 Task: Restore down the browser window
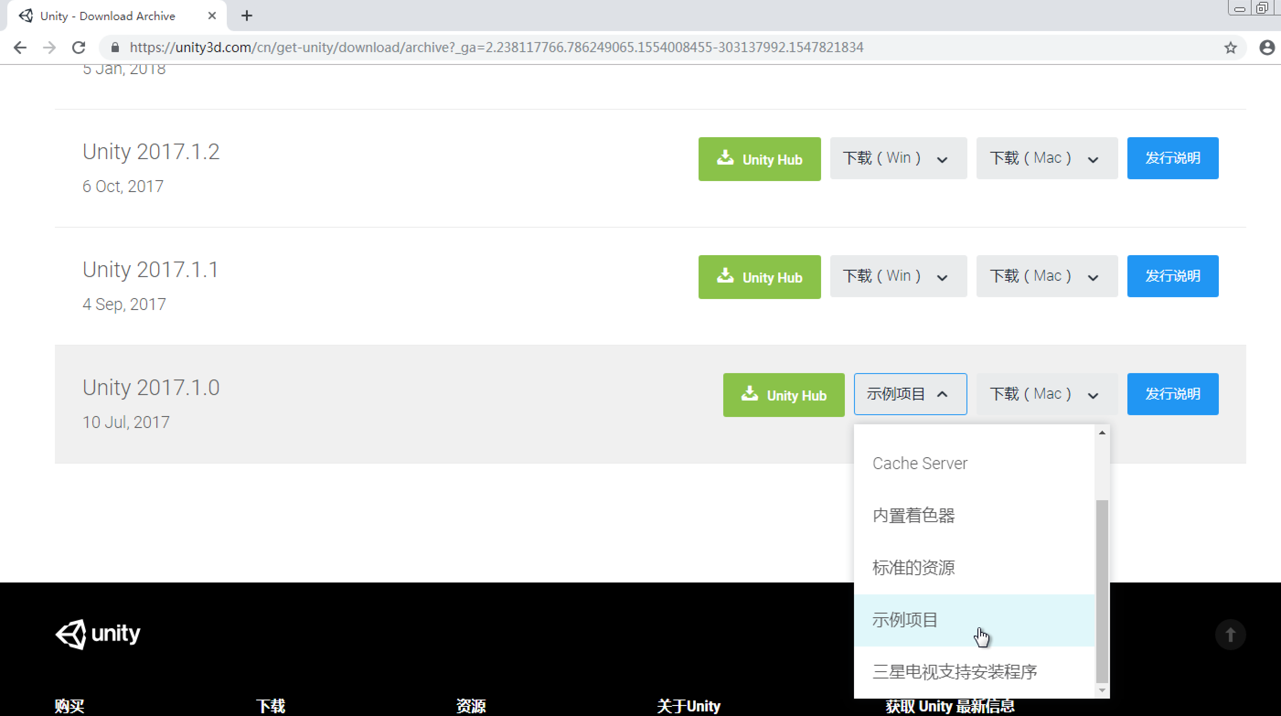[1262, 8]
